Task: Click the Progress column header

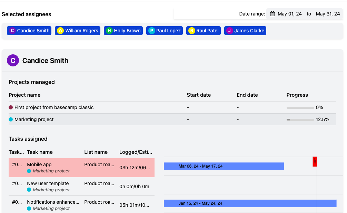Action: point(297,95)
